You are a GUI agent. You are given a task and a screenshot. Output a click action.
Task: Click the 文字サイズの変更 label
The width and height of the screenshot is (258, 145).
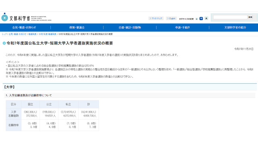pyautogui.click(x=186, y=19)
